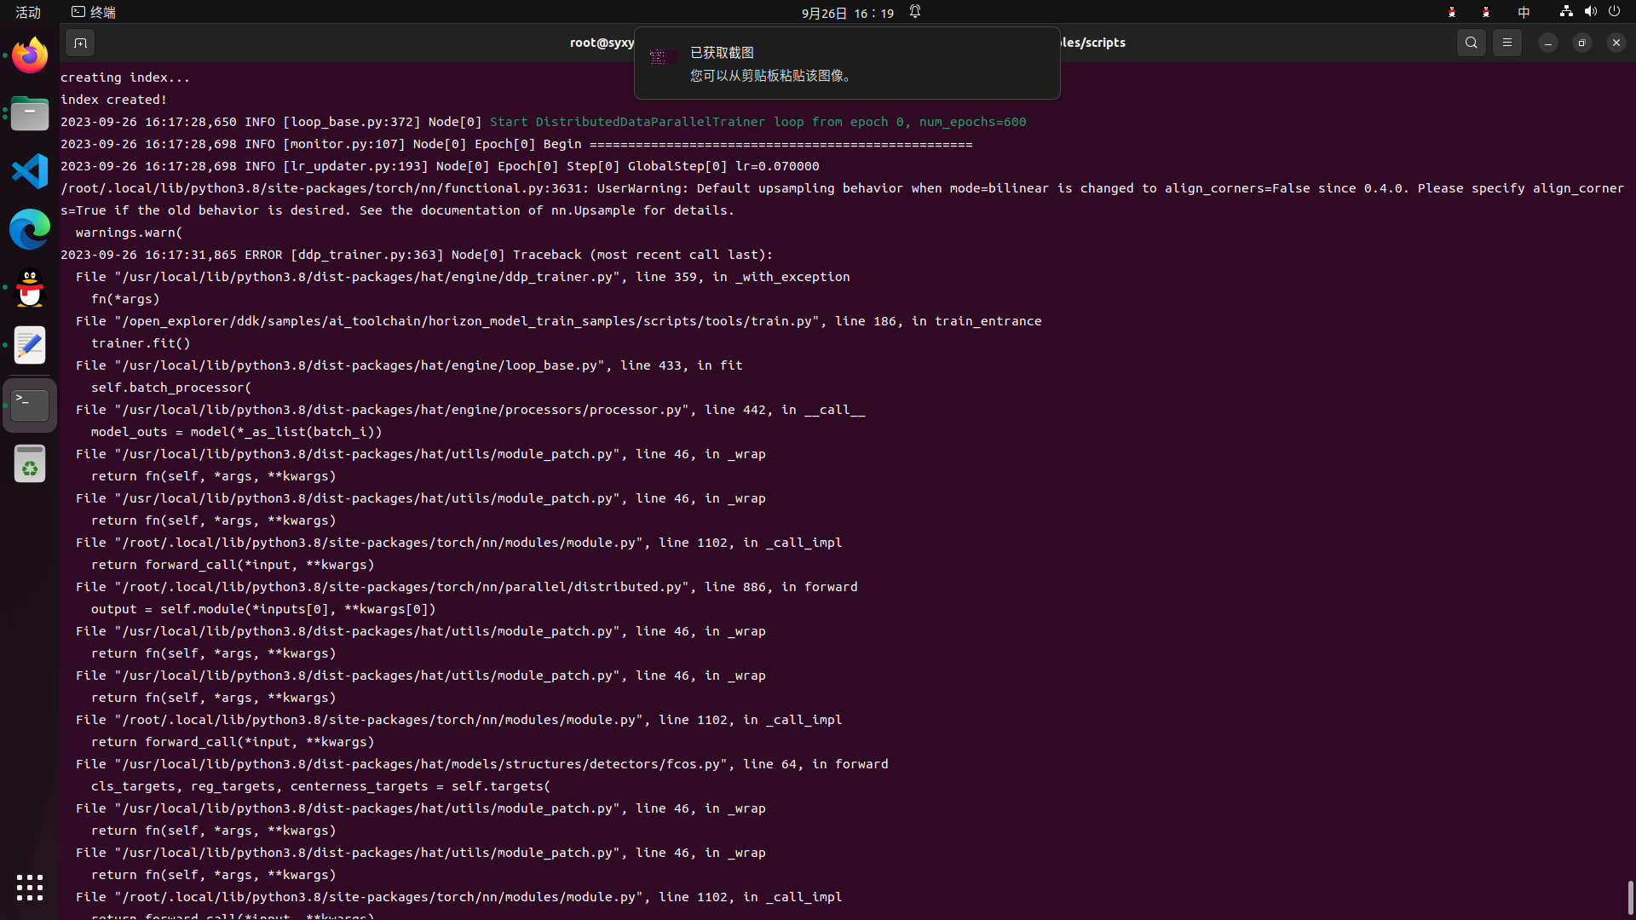The height and width of the screenshot is (920, 1636).
Task: Show all applications grid
Action: point(30,888)
